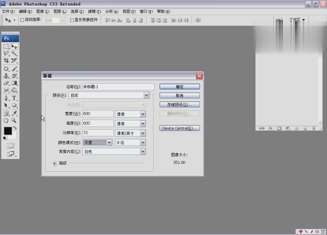Enable the 自动选择 checkbox
The width and height of the screenshot is (327, 235).
tap(22, 20)
